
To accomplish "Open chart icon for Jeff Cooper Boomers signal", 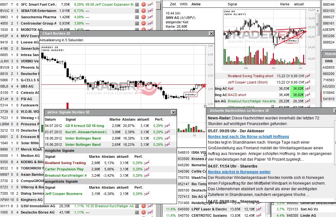I will pos(147,194).
